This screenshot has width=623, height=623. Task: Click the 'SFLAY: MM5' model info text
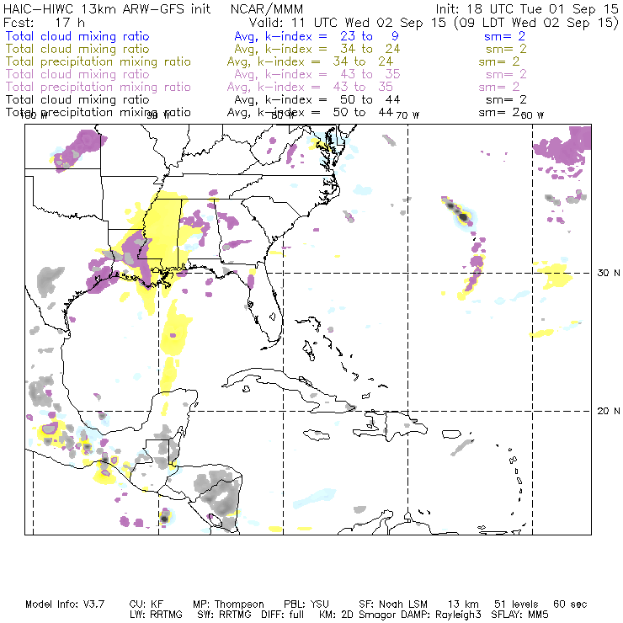pyautogui.click(x=519, y=615)
